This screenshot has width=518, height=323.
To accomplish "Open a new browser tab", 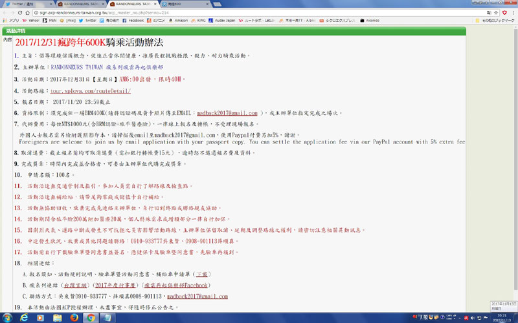I will [x=217, y=4].
